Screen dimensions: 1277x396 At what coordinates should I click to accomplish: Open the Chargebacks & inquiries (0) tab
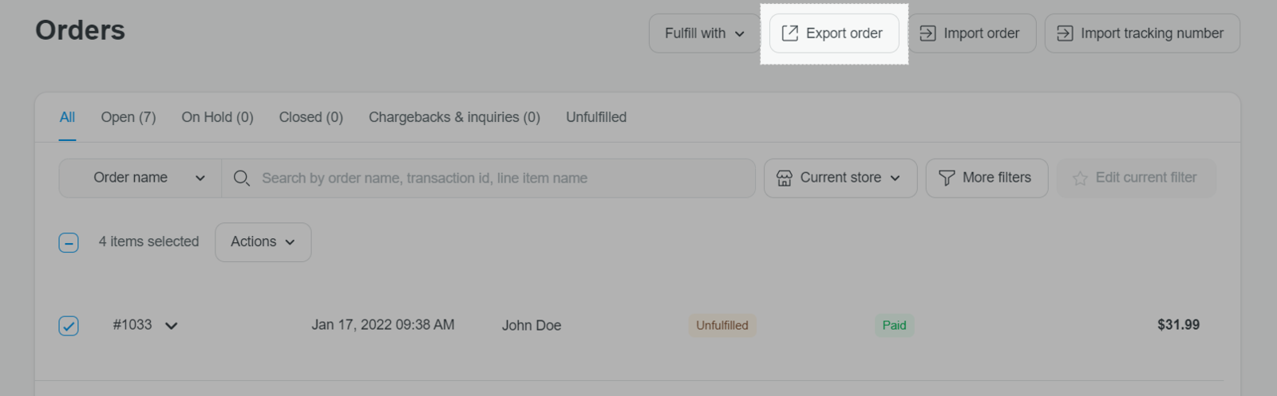pyautogui.click(x=454, y=117)
